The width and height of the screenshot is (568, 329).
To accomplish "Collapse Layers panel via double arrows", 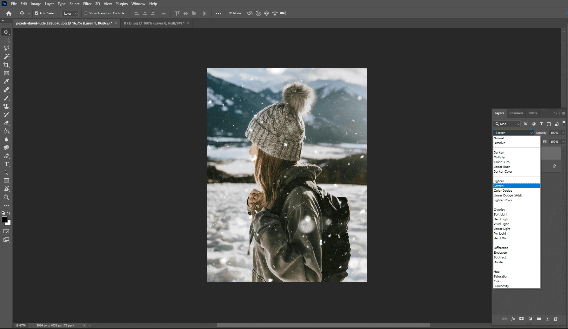I will [555, 113].
